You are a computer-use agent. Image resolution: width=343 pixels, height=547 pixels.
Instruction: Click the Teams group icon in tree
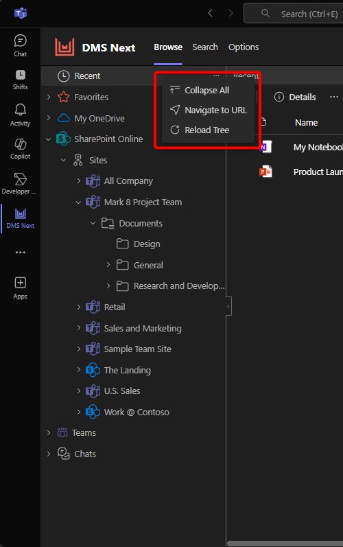62,432
